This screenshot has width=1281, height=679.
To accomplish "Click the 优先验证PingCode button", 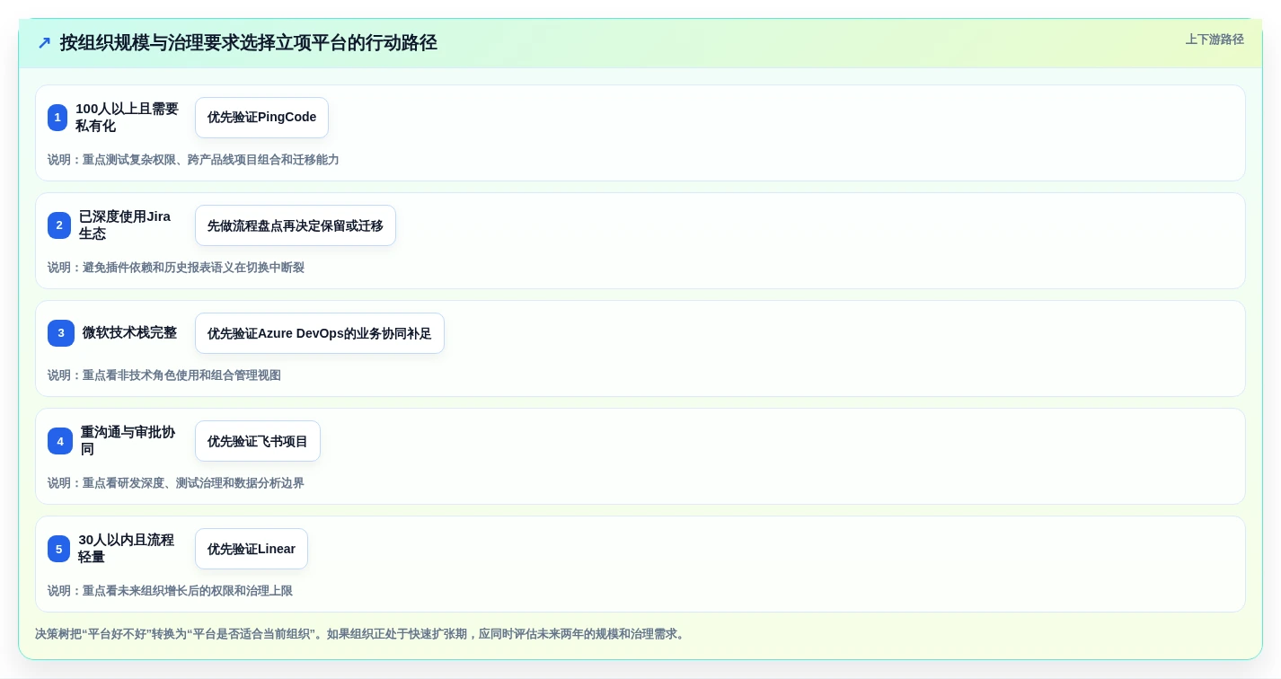I will (261, 118).
